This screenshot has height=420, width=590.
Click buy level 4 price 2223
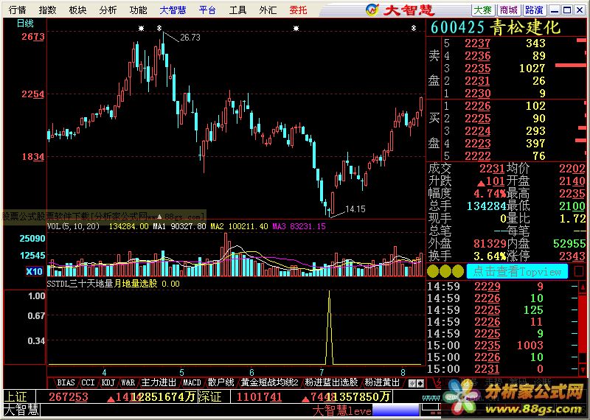477,144
